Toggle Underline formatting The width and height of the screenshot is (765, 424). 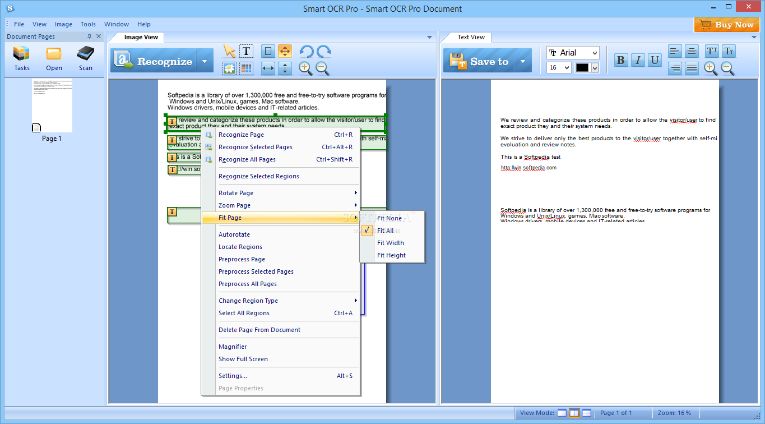point(655,60)
